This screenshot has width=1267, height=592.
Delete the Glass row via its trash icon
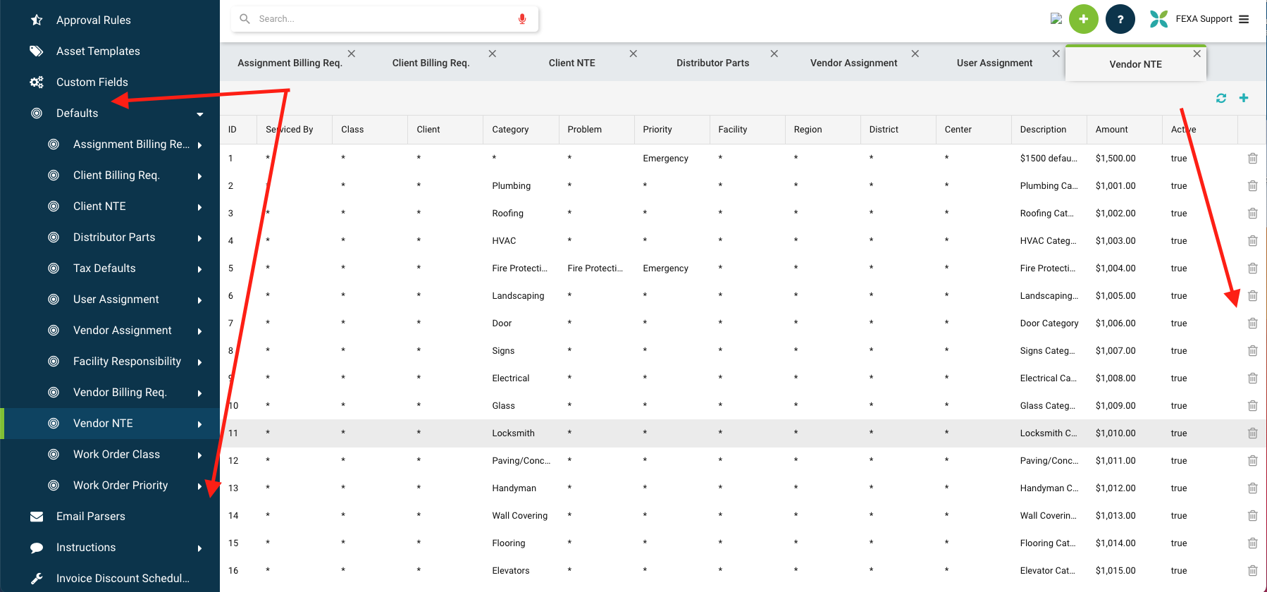[1253, 406]
